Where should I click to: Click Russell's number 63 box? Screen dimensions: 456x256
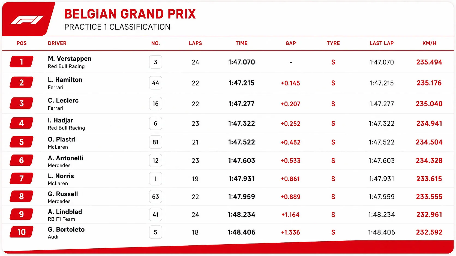click(155, 196)
